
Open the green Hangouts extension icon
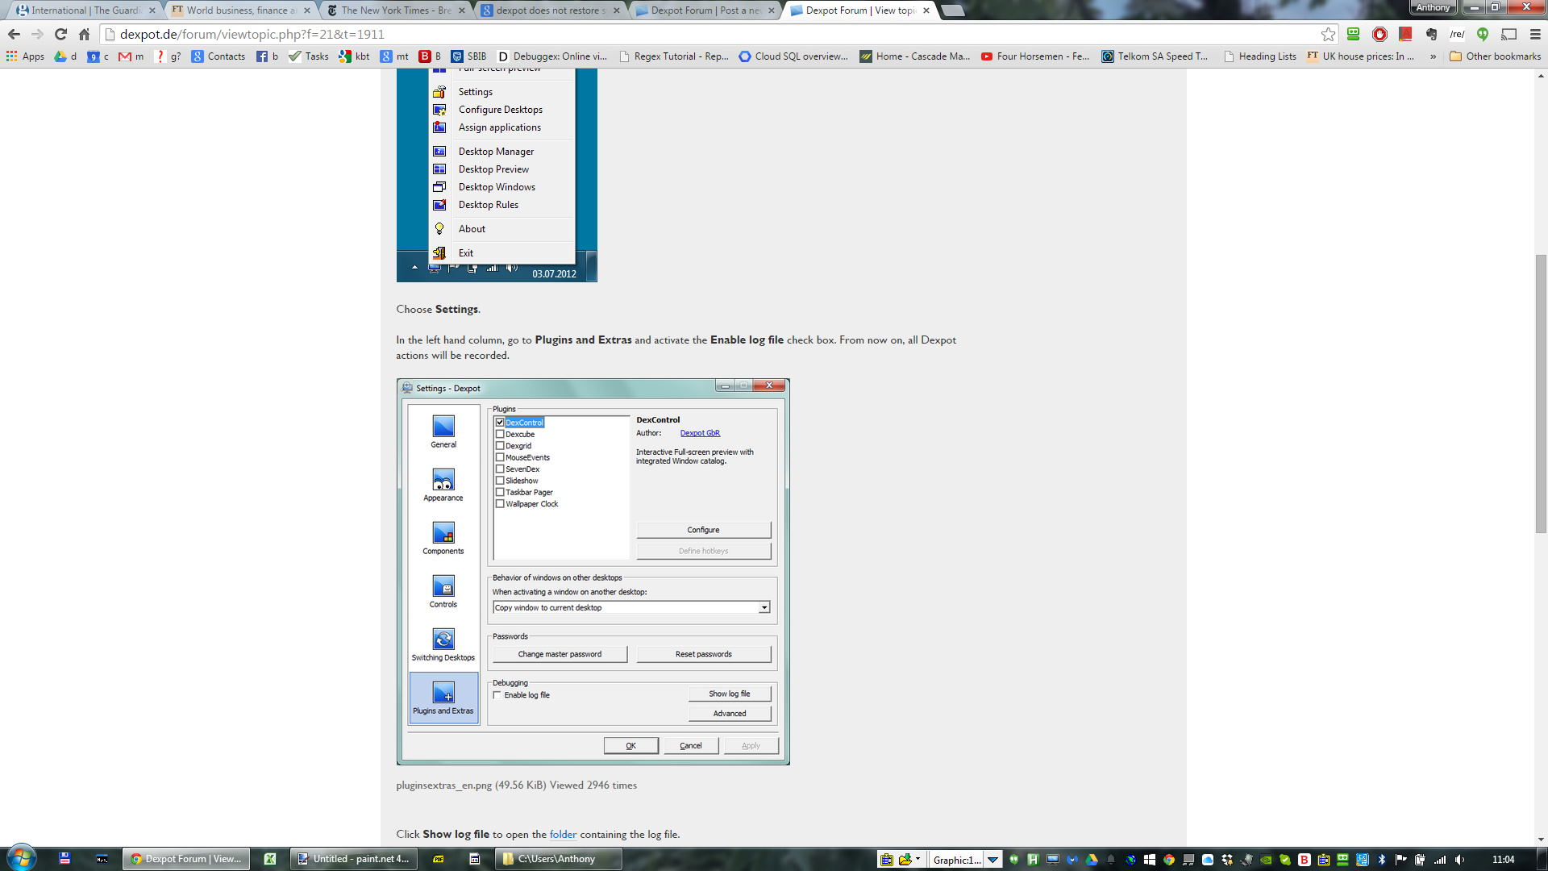[1483, 34]
